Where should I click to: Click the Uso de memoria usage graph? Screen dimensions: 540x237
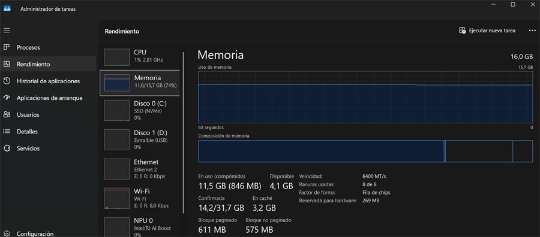[x=365, y=97]
